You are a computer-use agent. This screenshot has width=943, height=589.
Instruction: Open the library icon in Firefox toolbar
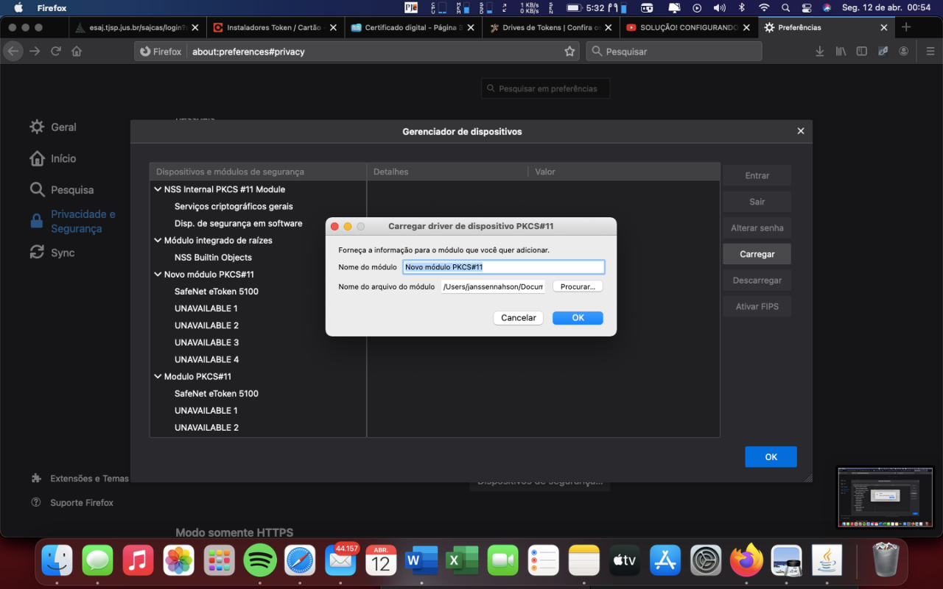pos(841,52)
